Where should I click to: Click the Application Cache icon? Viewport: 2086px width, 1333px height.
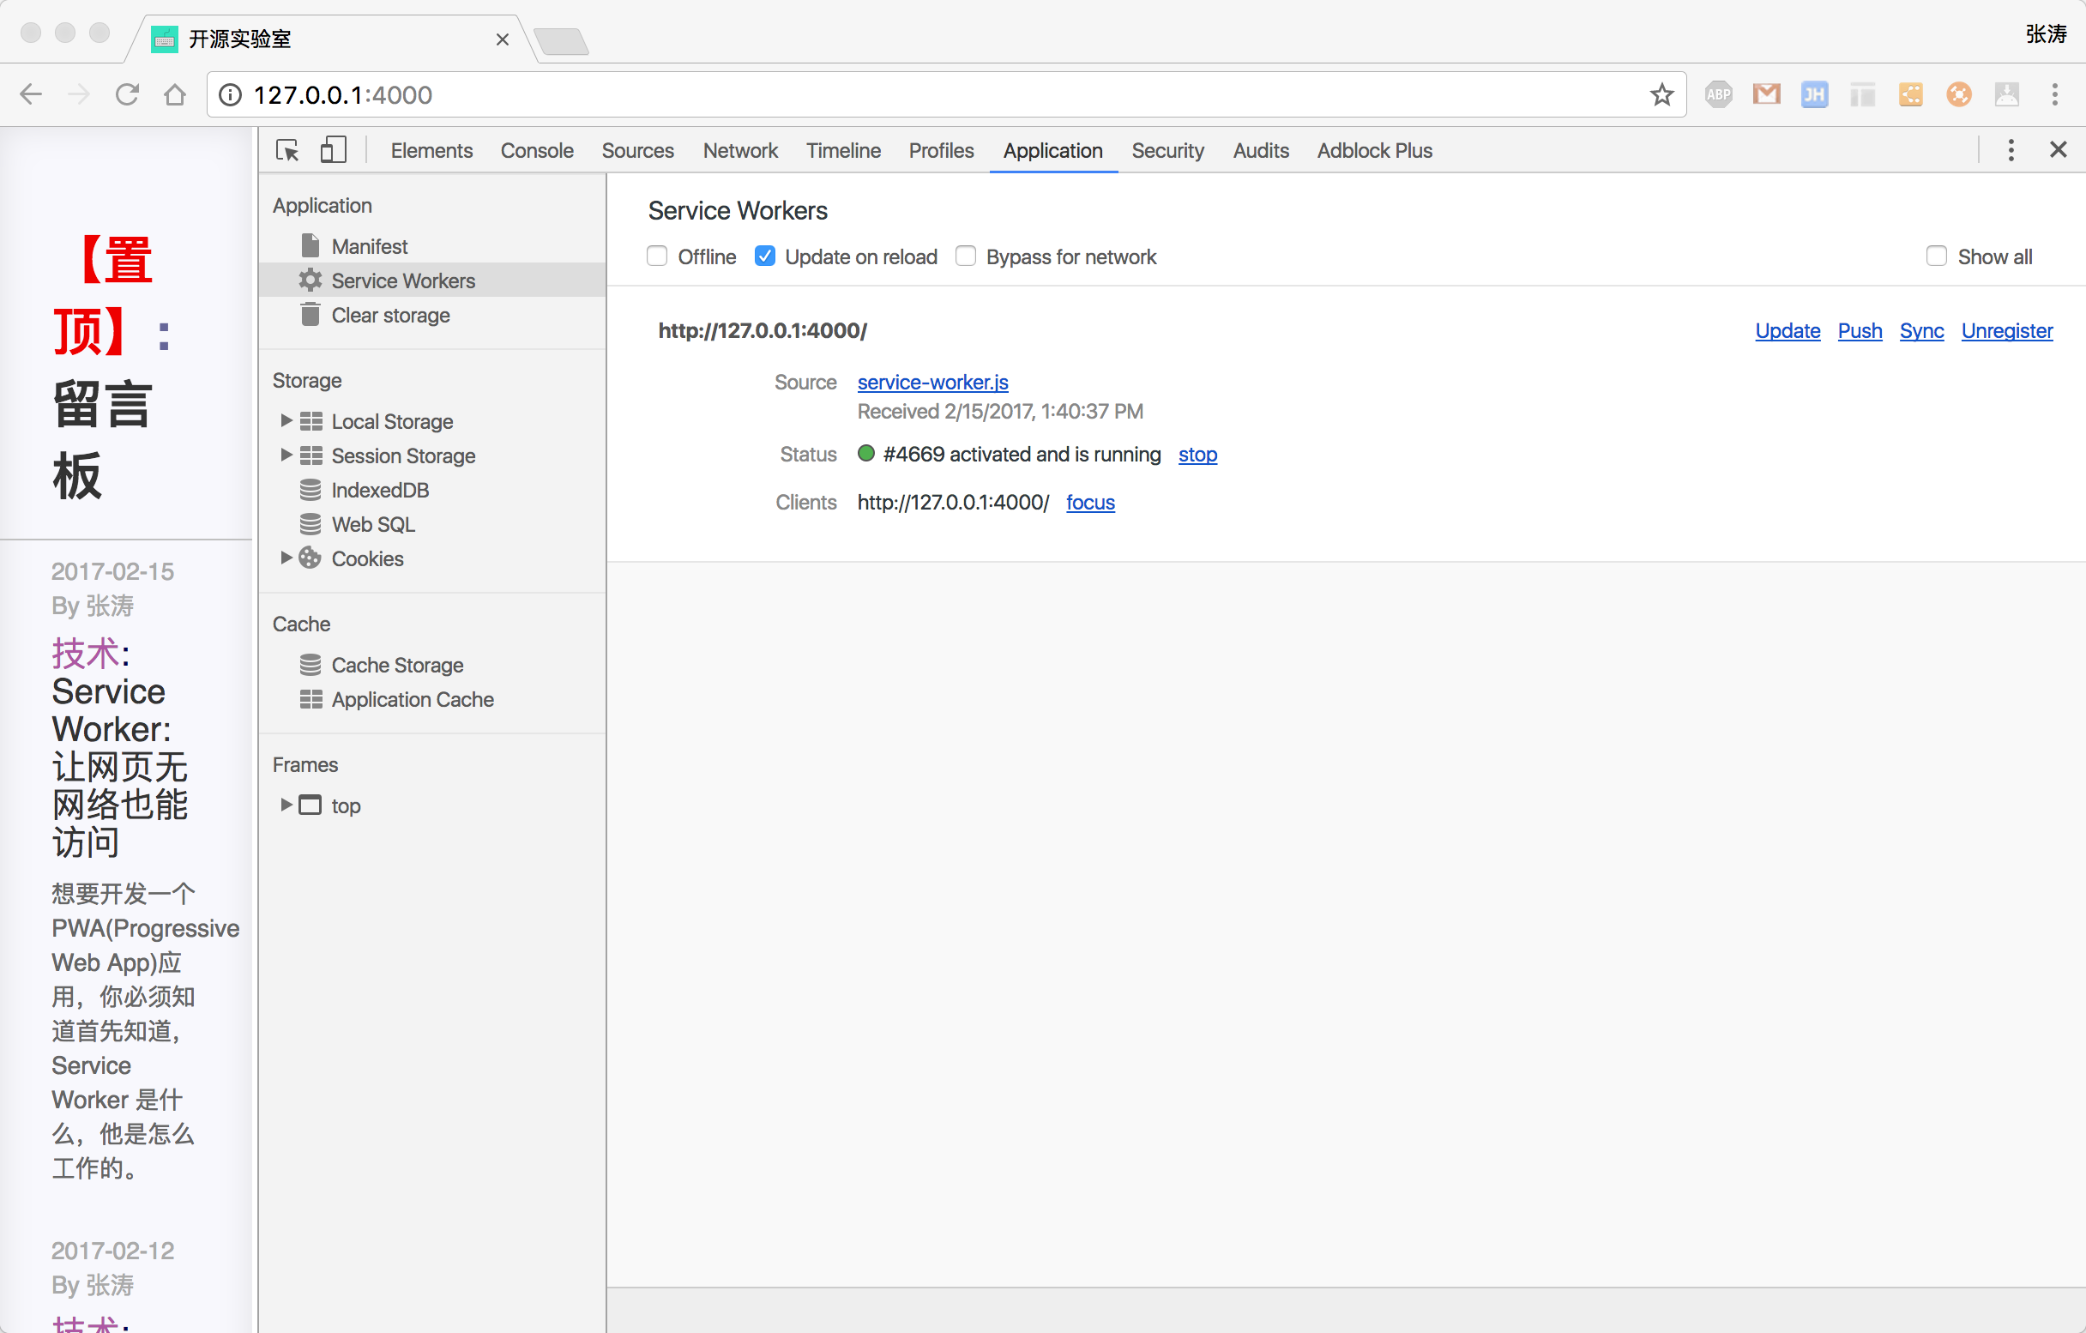310,699
